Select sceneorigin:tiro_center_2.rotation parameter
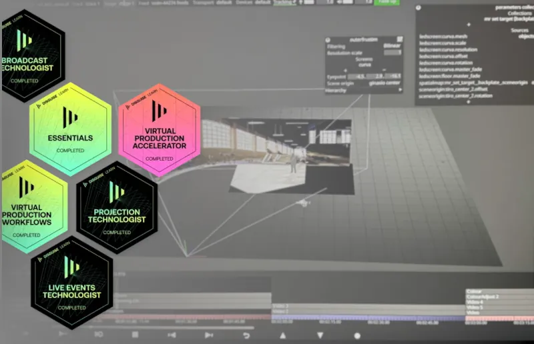This screenshot has width=534, height=344. (455, 96)
